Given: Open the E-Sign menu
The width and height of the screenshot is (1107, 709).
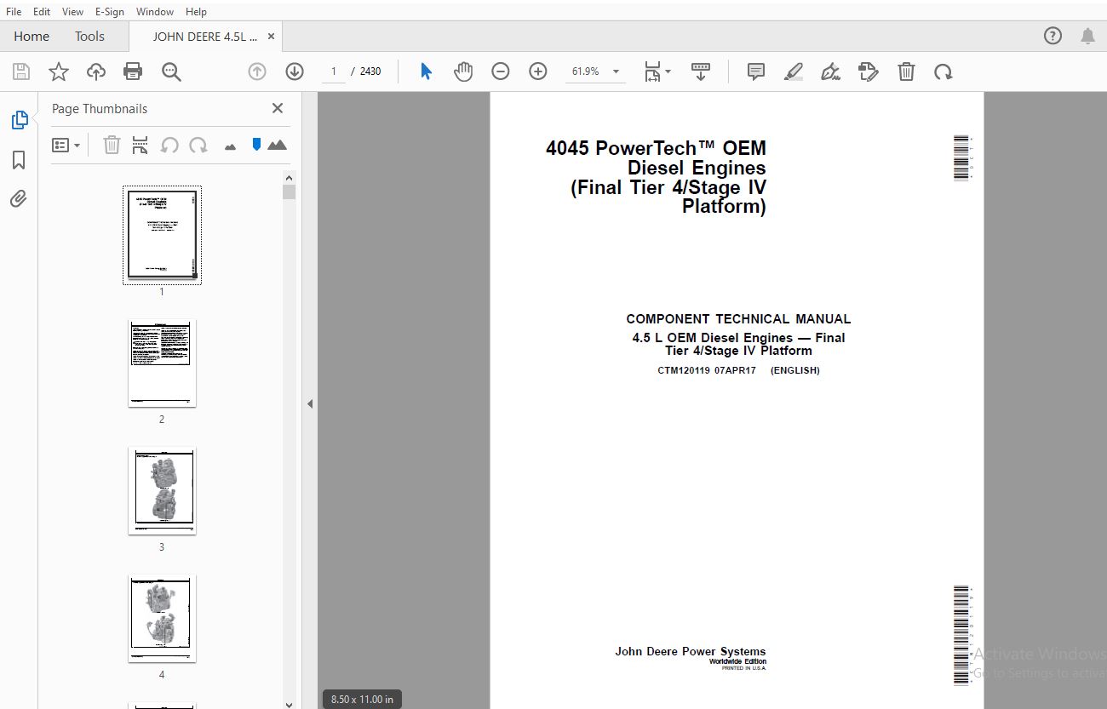Looking at the screenshot, I should (x=109, y=12).
